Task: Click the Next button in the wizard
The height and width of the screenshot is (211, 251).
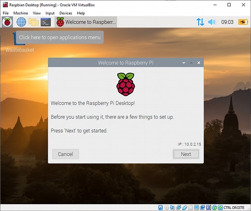Action: [x=186, y=154]
